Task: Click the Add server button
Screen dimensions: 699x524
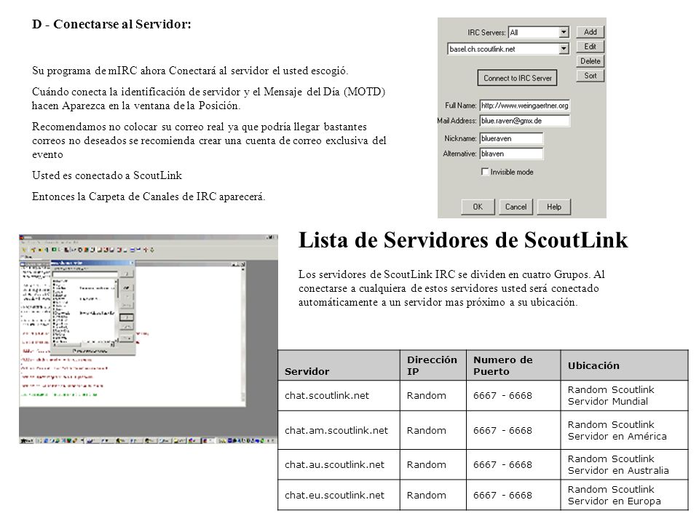Action: click(x=591, y=32)
